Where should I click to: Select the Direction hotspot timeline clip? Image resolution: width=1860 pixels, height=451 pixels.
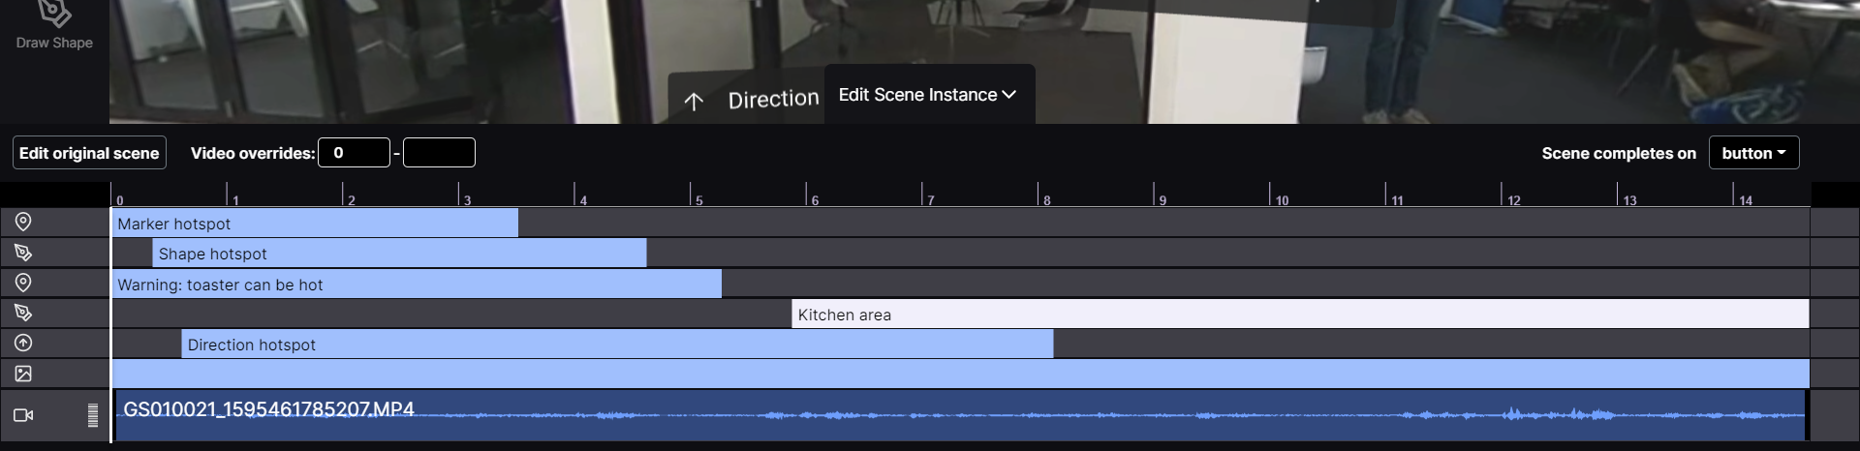(617, 343)
